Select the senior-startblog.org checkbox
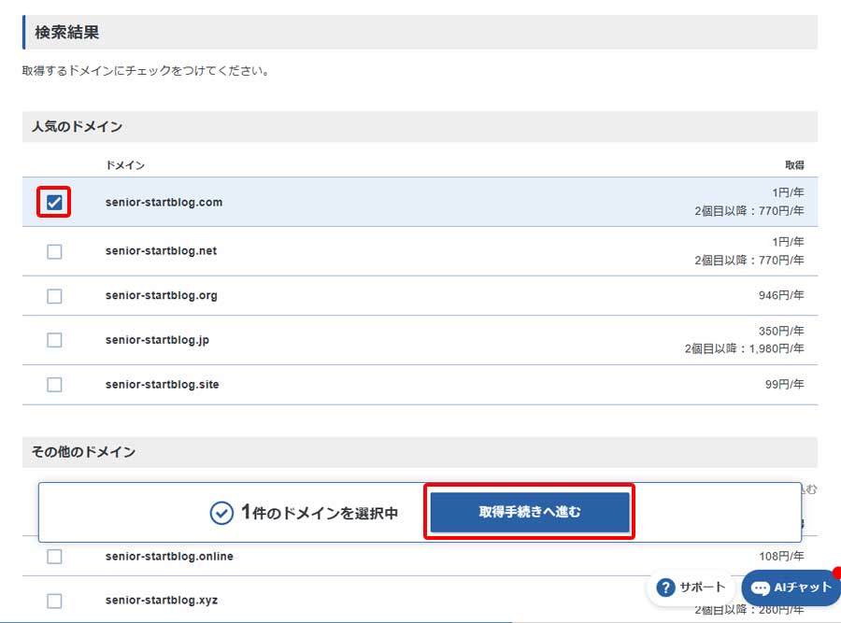The height and width of the screenshot is (623, 841). click(x=53, y=295)
